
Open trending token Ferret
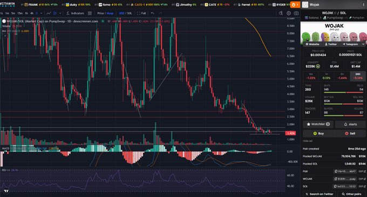(249, 5)
